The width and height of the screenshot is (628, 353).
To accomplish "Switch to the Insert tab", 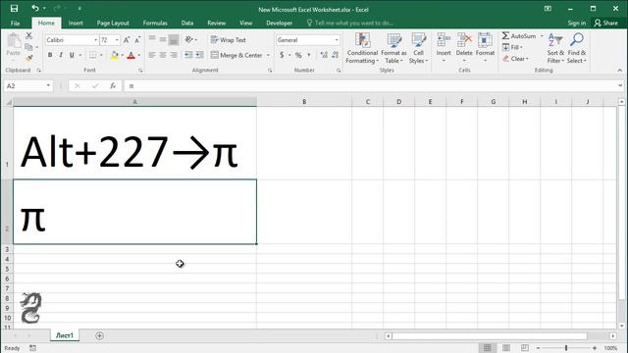I will tap(76, 24).
